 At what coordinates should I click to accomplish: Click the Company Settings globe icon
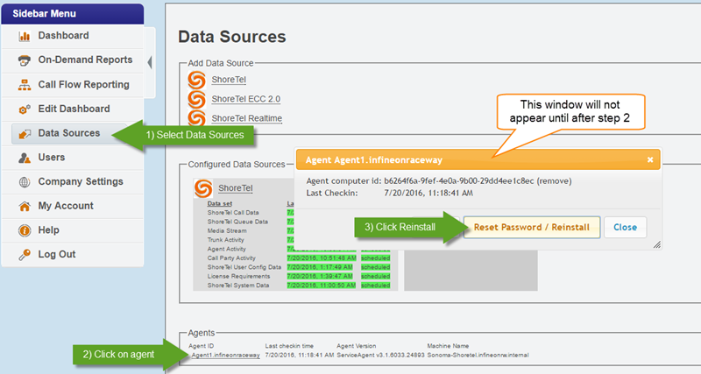point(25,182)
